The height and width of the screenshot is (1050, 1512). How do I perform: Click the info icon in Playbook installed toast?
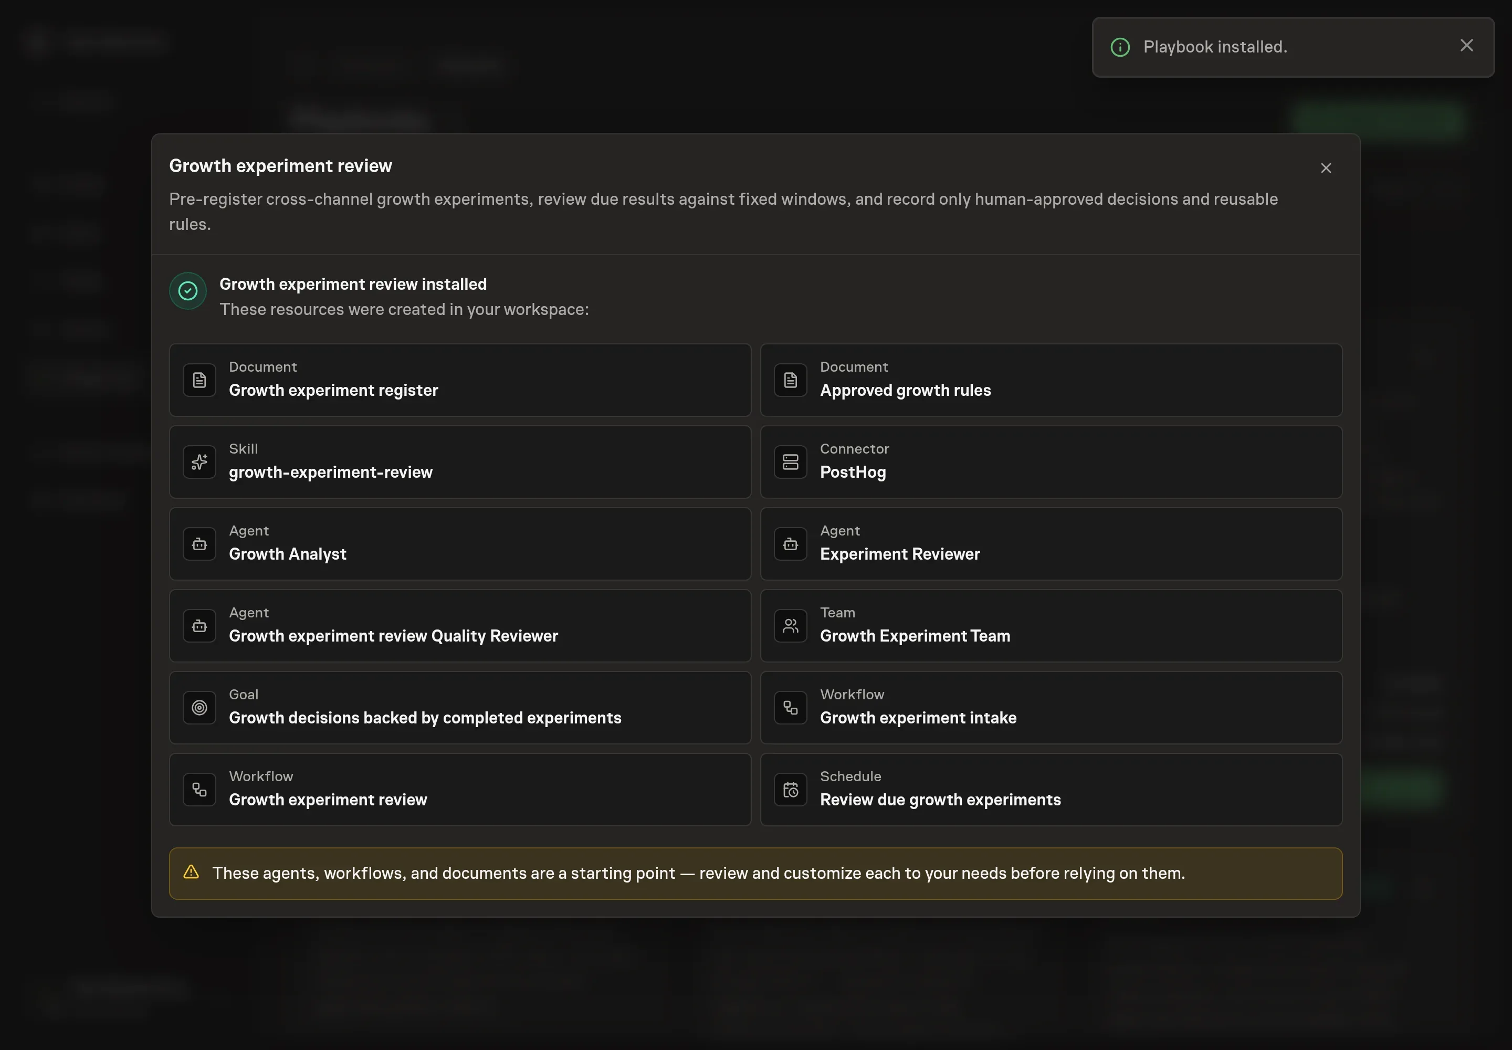point(1120,47)
